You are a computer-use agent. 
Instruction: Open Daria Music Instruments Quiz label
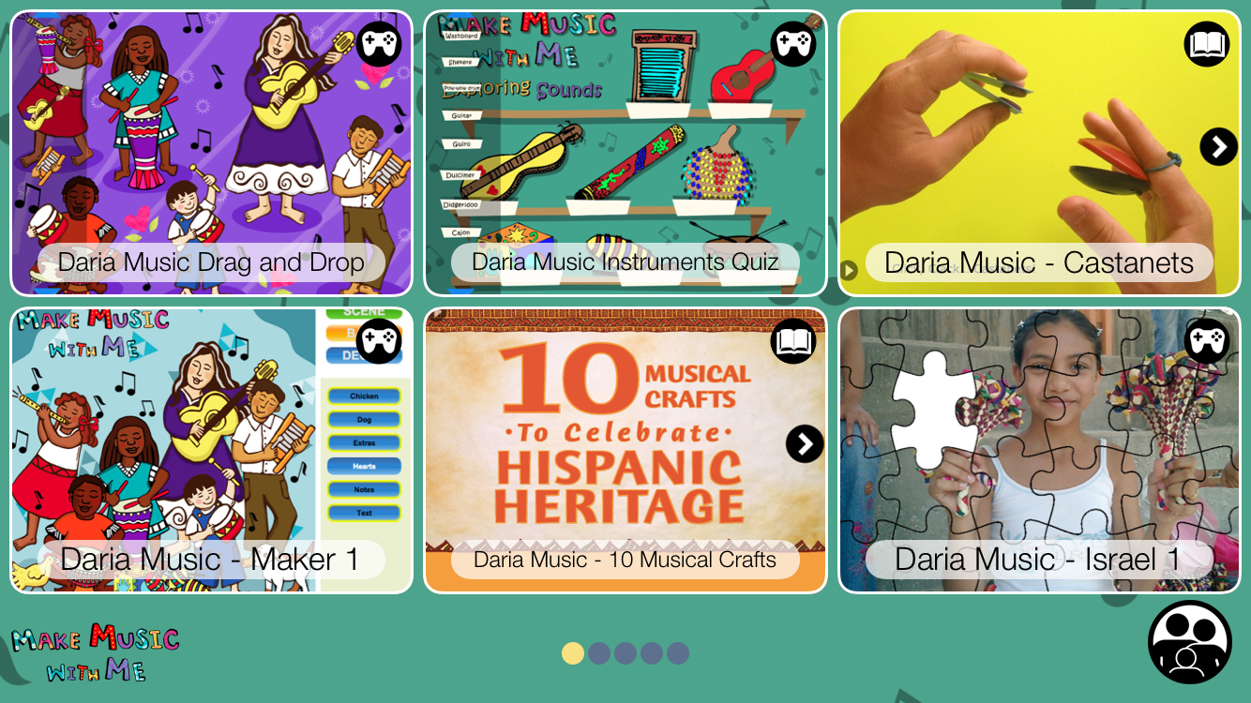(x=625, y=262)
